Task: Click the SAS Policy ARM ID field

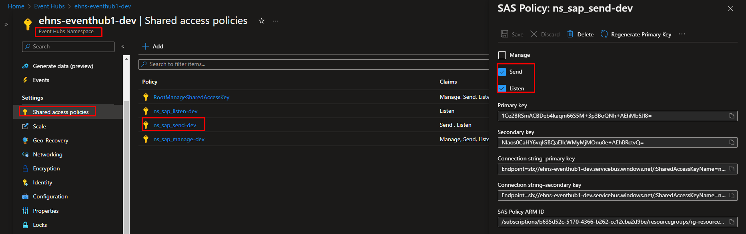Action: click(617, 222)
